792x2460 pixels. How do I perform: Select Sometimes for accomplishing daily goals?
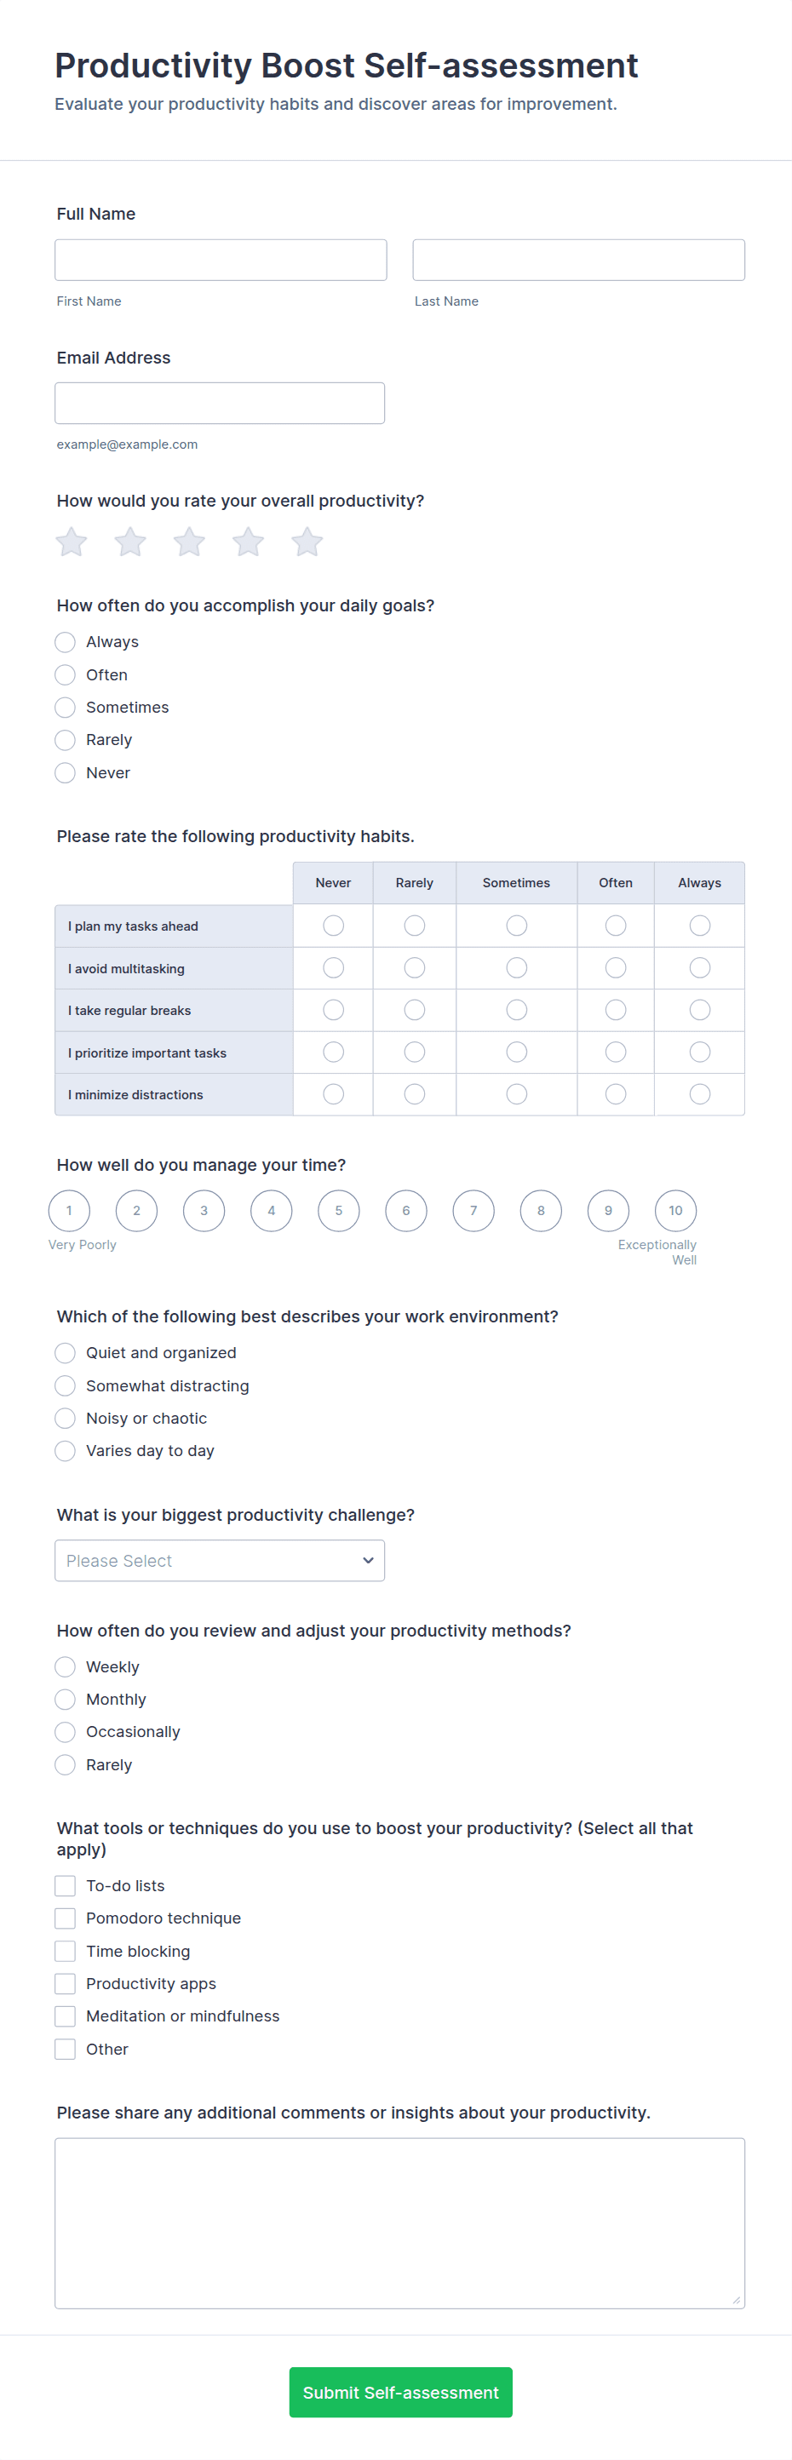pos(65,708)
